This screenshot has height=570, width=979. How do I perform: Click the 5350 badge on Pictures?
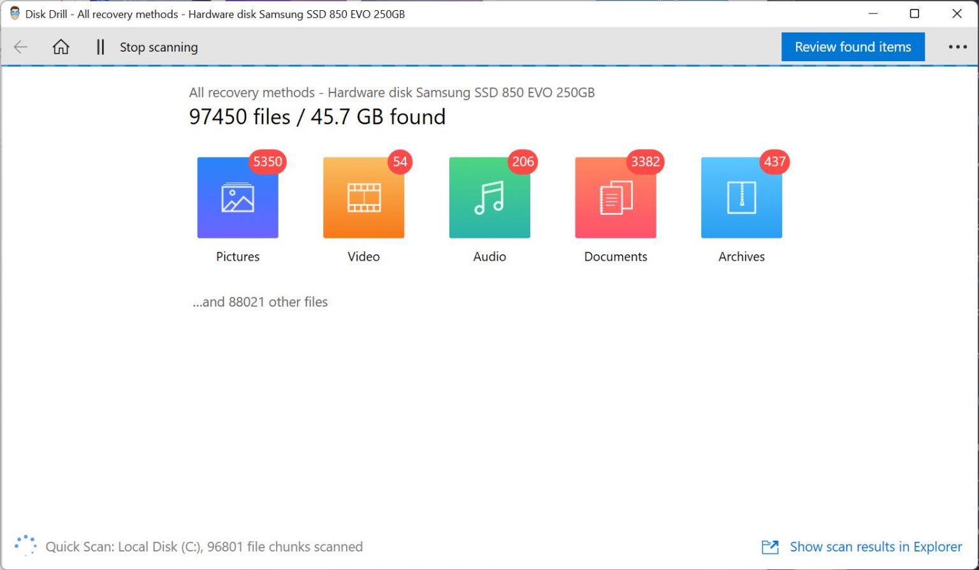click(x=267, y=162)
